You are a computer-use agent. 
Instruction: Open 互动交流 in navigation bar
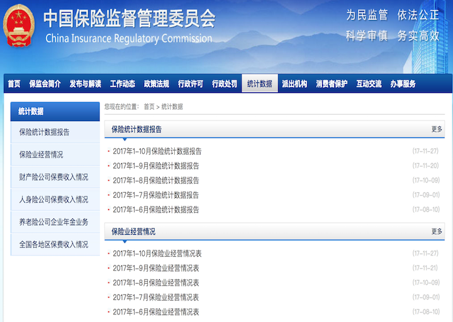tap(369, 84)
